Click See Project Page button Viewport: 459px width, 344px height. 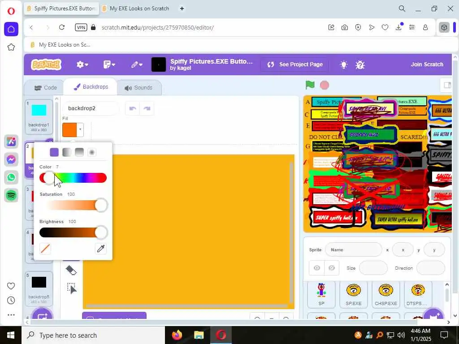295,64
